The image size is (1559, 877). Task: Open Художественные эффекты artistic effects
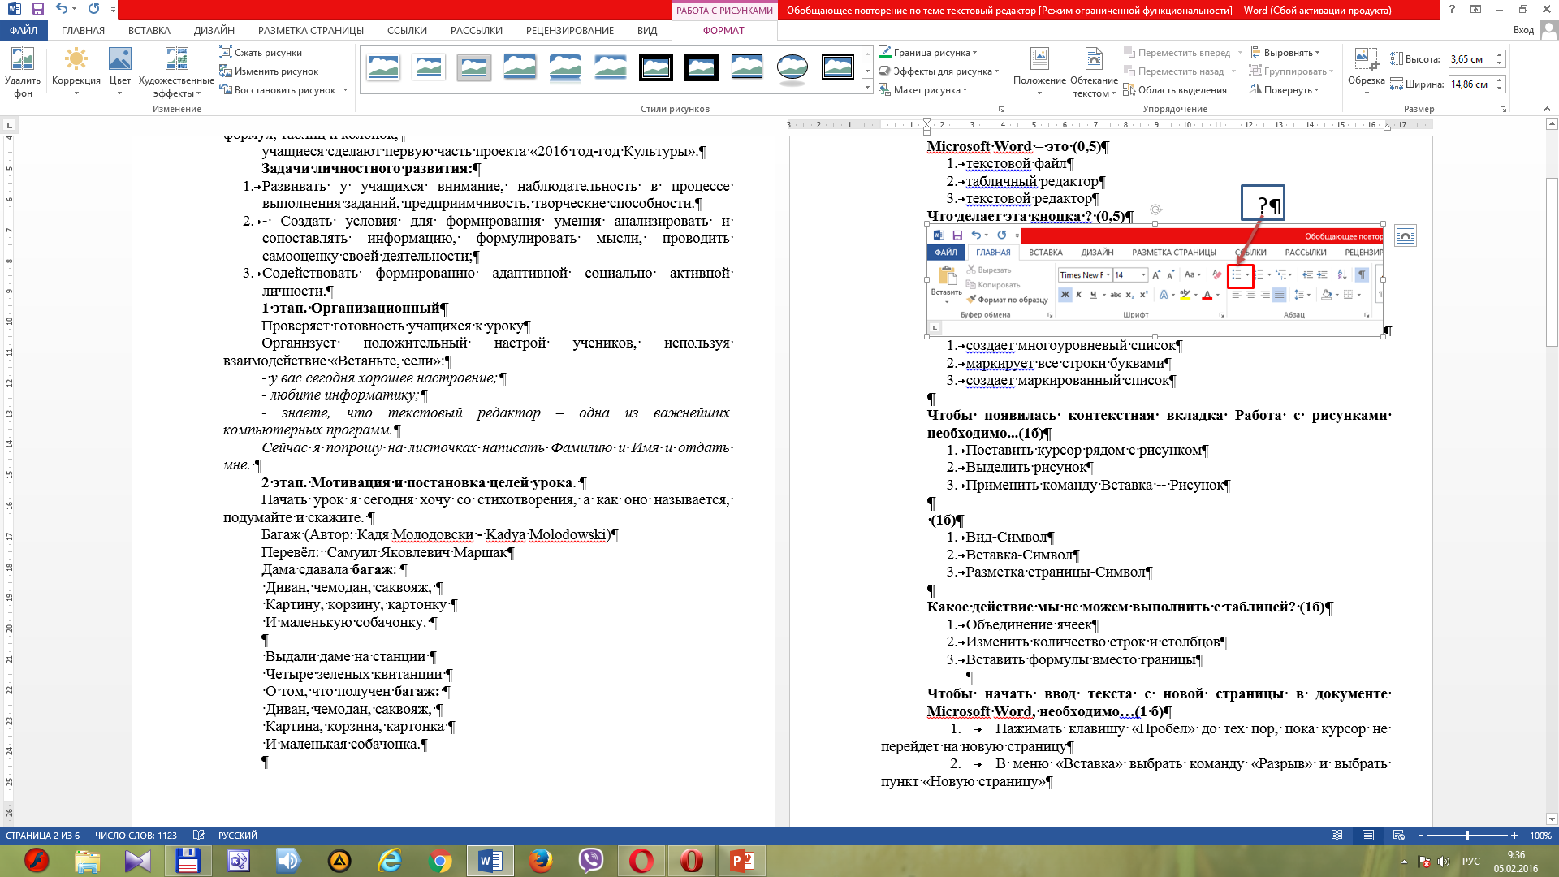(x=176, y=72)
